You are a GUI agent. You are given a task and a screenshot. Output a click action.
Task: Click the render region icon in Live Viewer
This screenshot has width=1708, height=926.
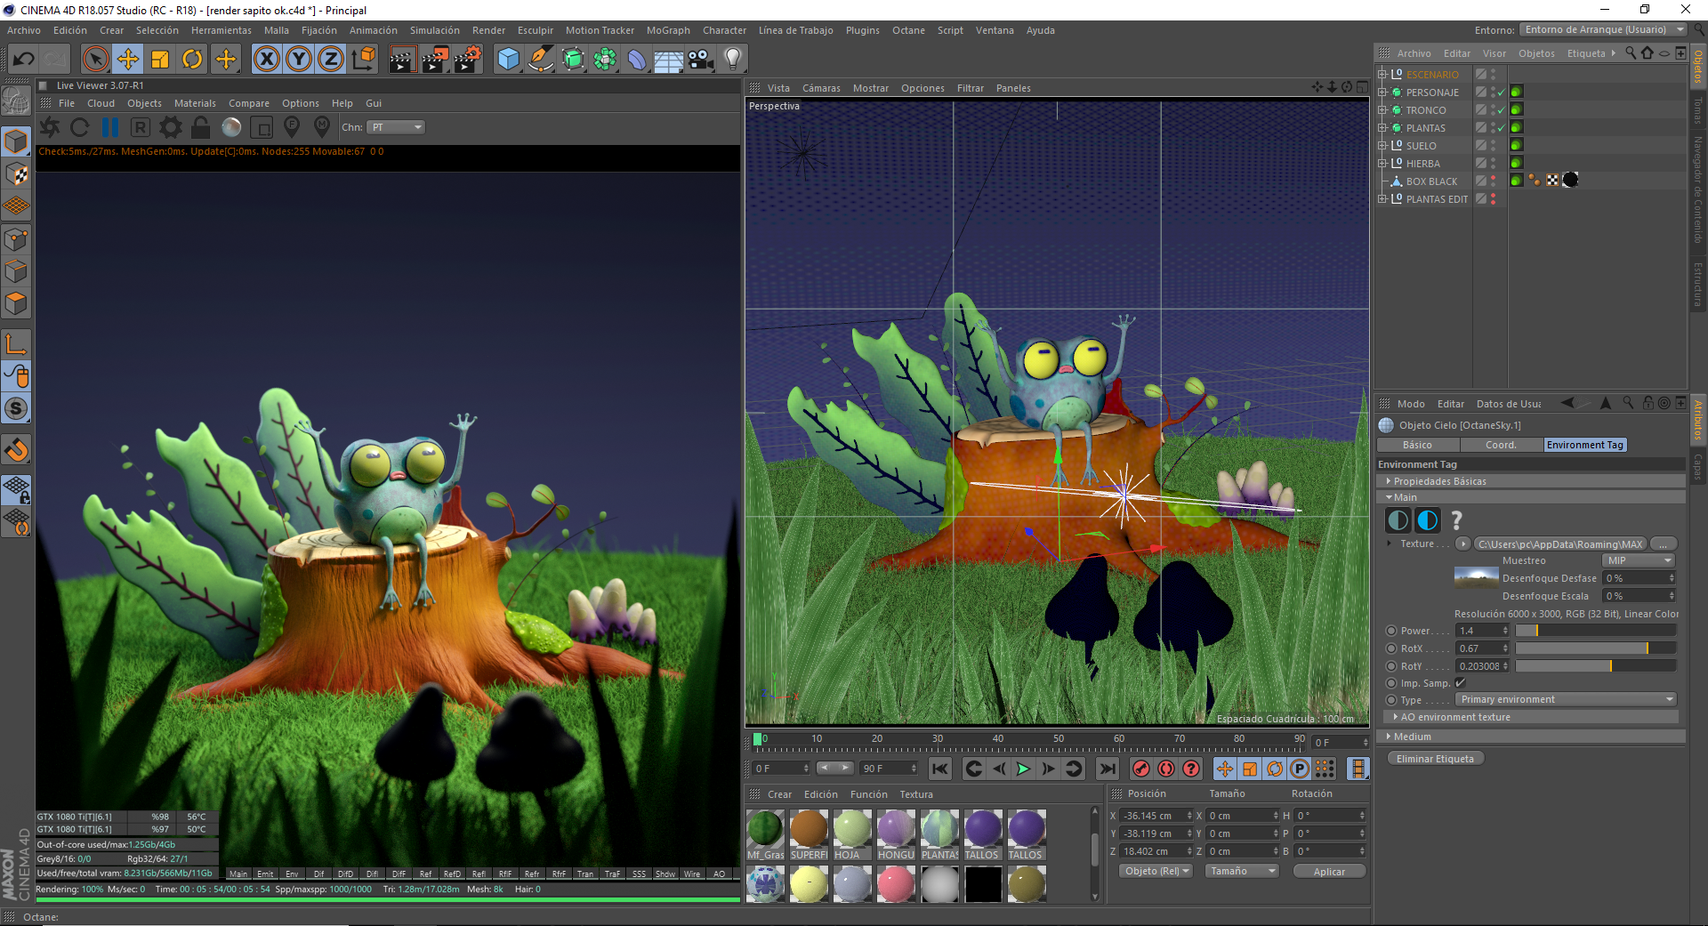tap(262, 127)
